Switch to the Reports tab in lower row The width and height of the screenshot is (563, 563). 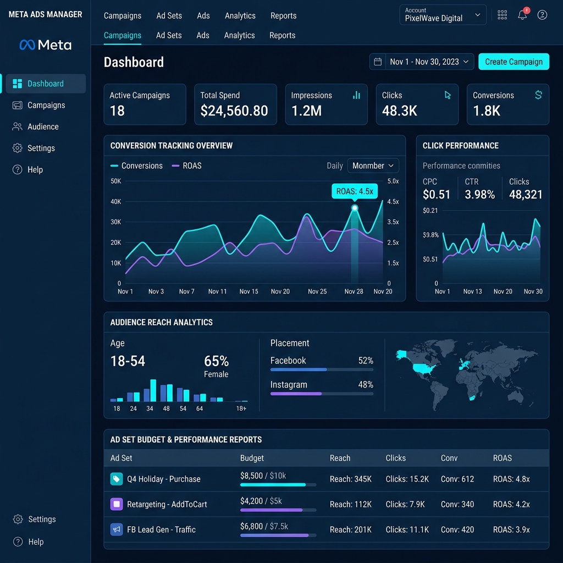pyautogui.click(x=282, y=35)
